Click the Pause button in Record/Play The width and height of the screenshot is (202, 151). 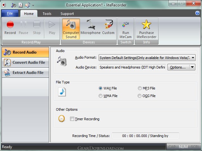[23, 28]
